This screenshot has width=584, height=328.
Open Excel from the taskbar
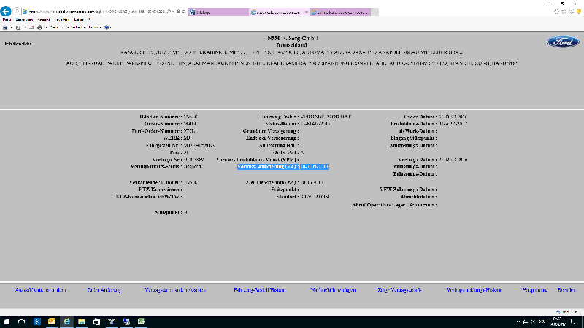pyautogui.click(x=141, y=321)
